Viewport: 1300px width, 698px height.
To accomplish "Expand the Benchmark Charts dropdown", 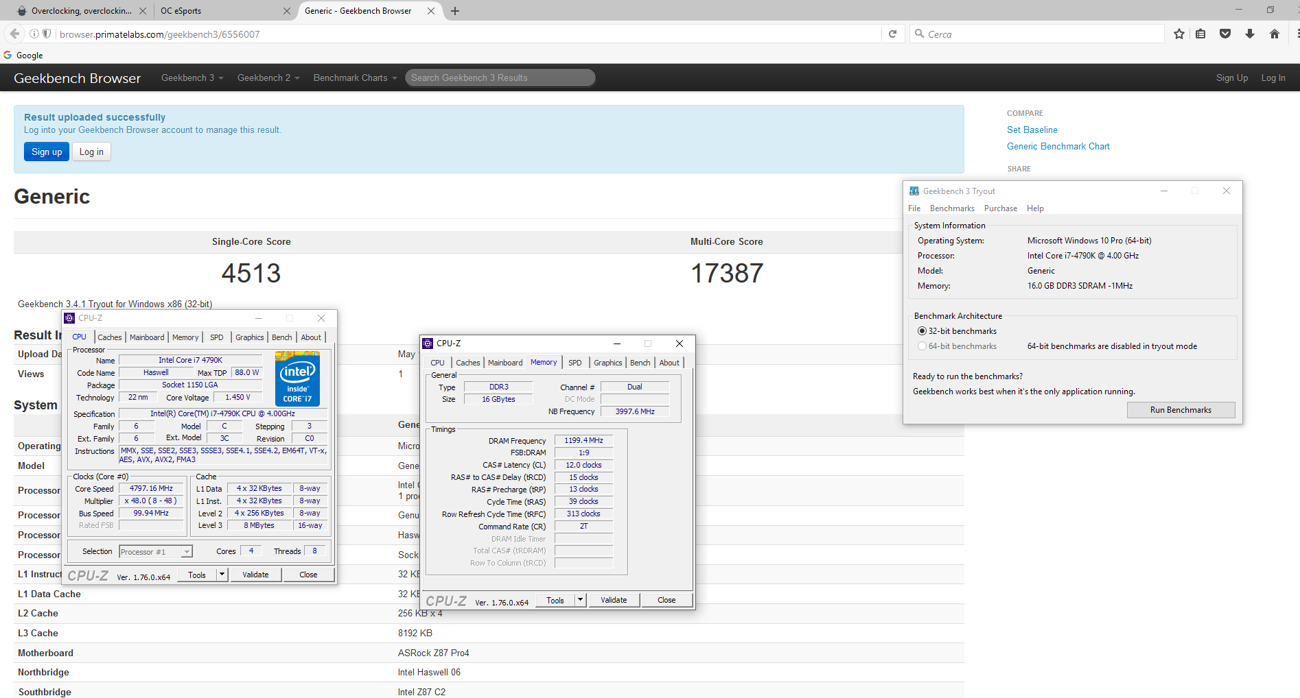I will [355, 78].
